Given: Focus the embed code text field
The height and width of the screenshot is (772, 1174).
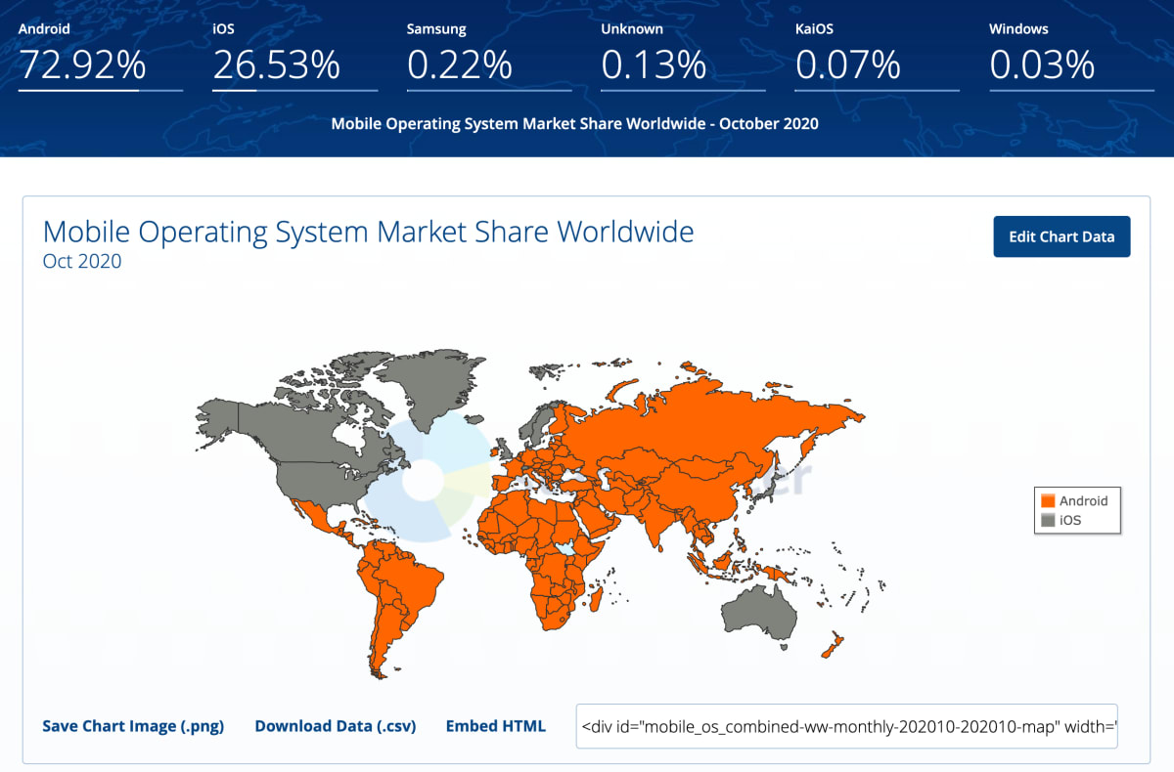Looking at the screenshot, I should click(x=847, y=726).
